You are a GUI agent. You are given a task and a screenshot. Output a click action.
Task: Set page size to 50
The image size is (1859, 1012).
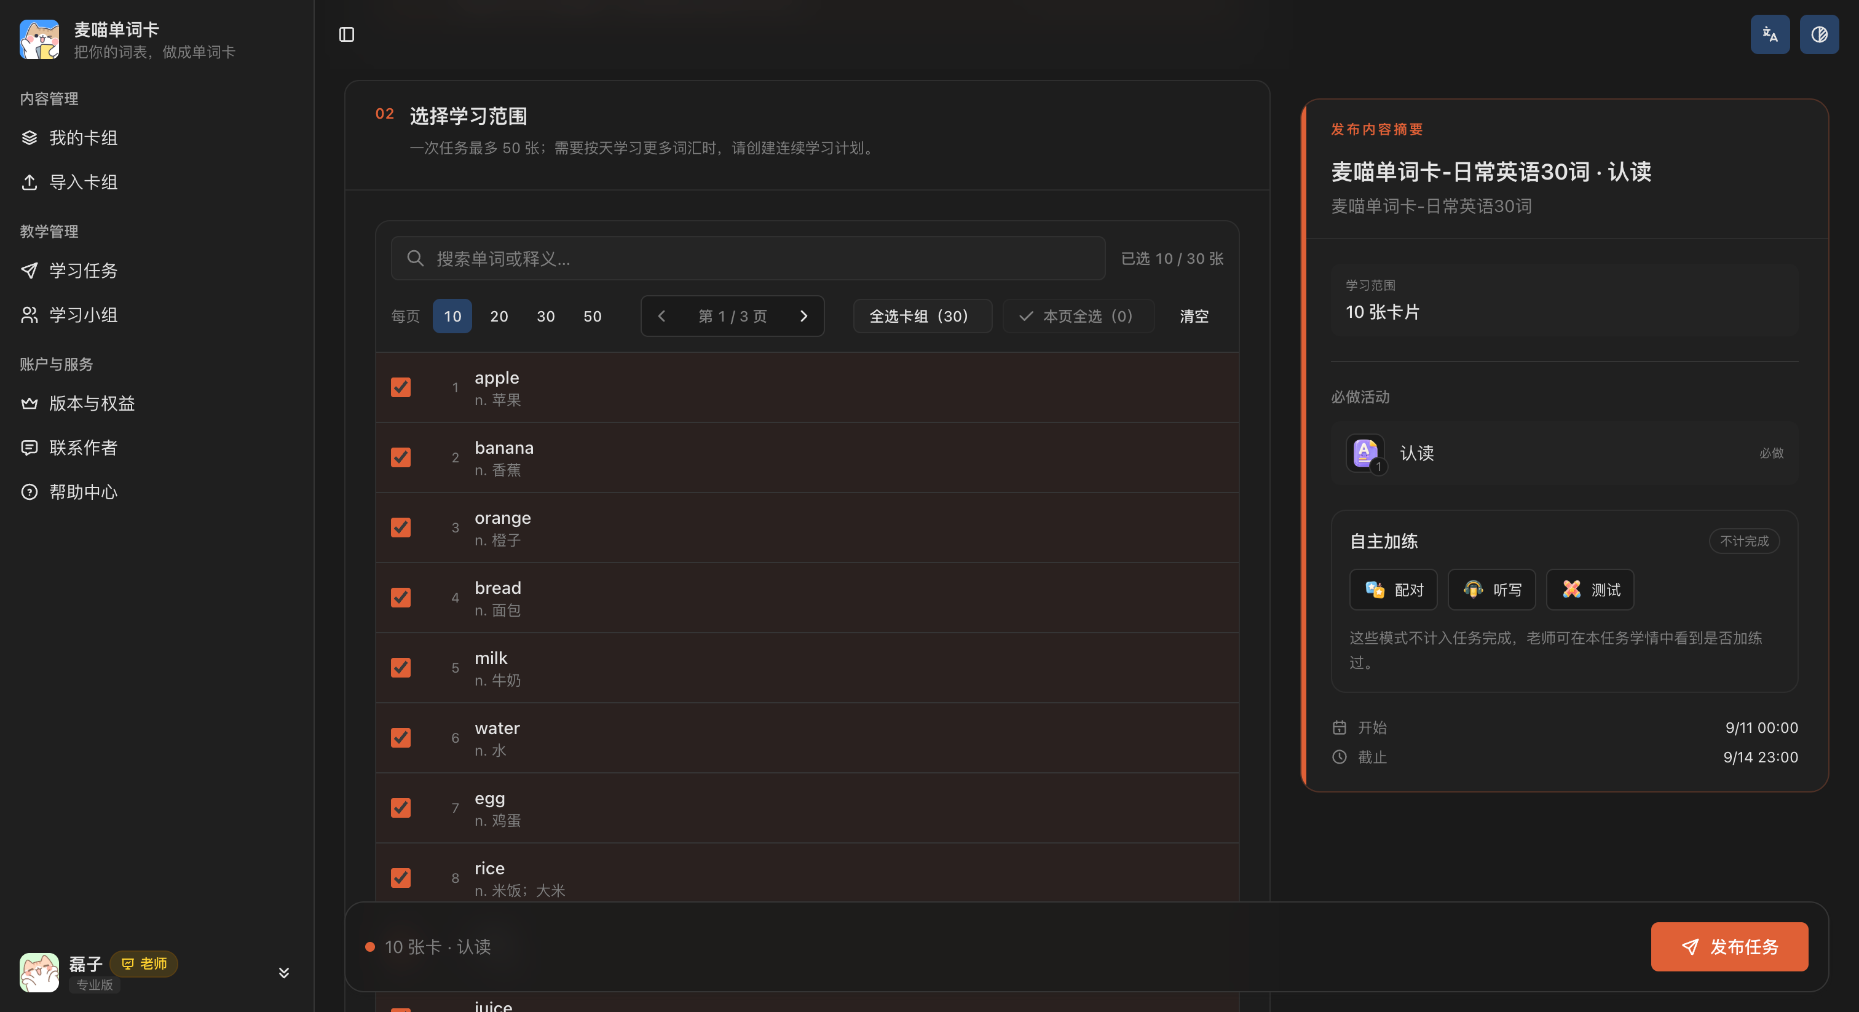click(x=593, y=316)
